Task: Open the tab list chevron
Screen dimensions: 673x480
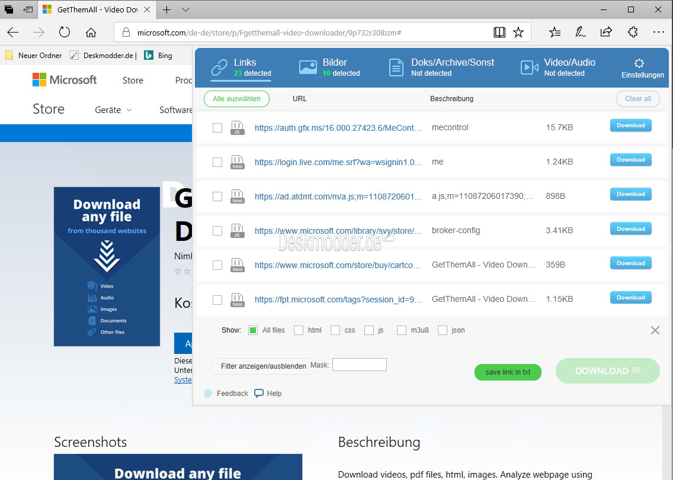Action: pos(185,9)
